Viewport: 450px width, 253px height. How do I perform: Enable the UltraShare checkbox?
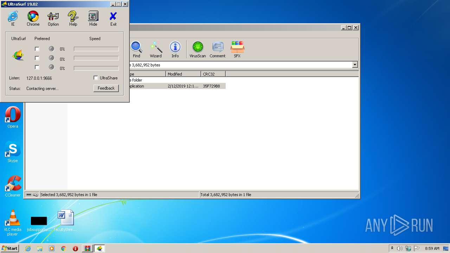[x=96, y=78]
